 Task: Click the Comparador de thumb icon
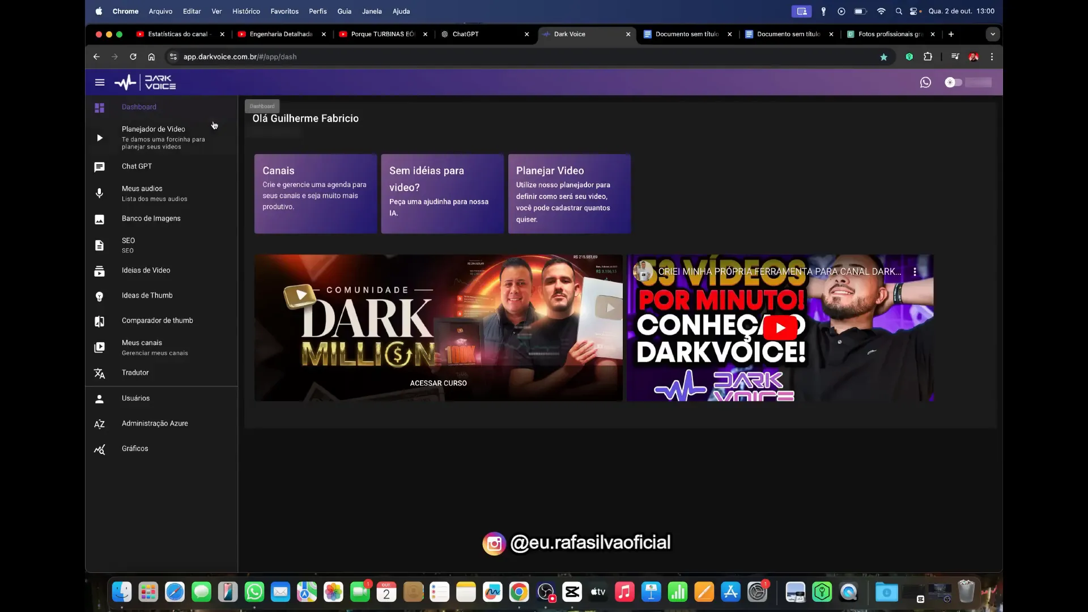coord(99,321)
